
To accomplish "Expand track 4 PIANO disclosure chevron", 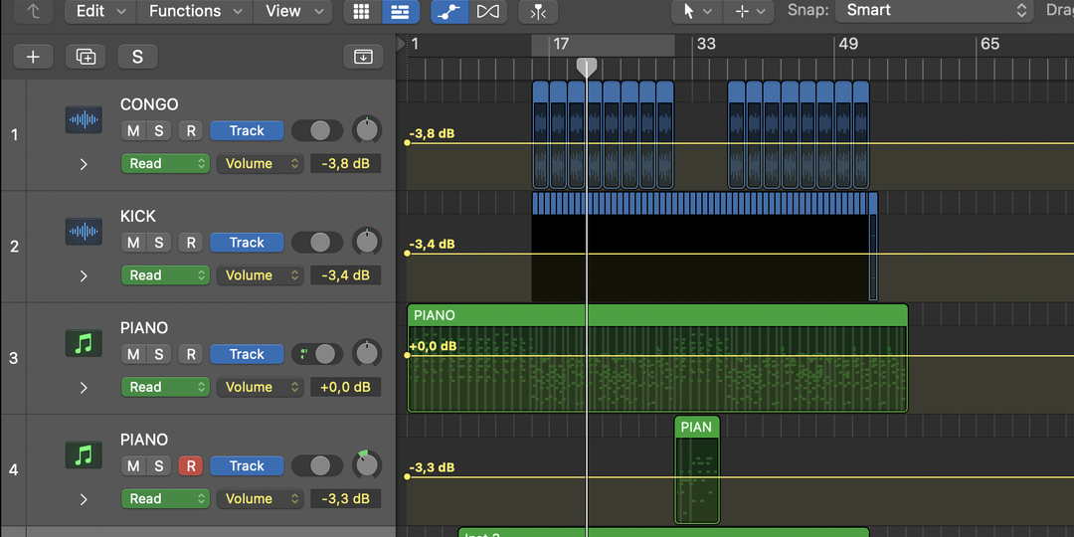I will click(x=84, y=498).
